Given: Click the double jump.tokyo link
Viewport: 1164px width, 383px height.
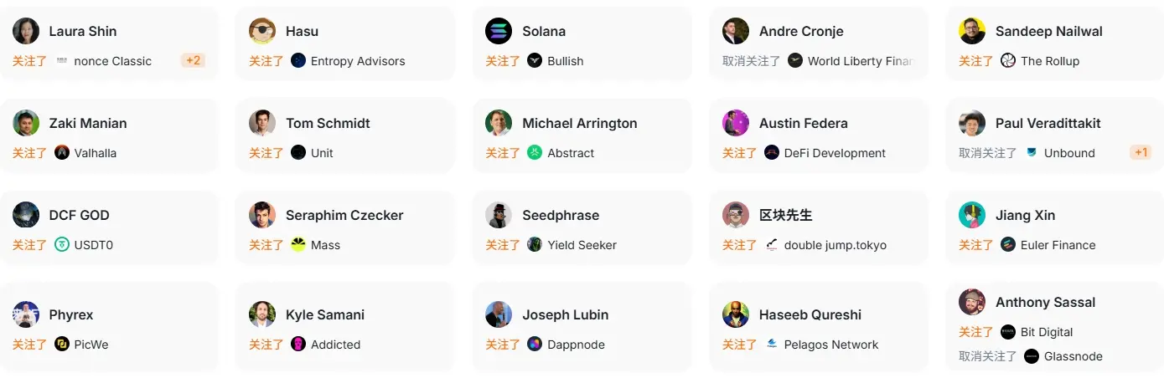Looking at the screenshot, I should click(x=835, y=245).
